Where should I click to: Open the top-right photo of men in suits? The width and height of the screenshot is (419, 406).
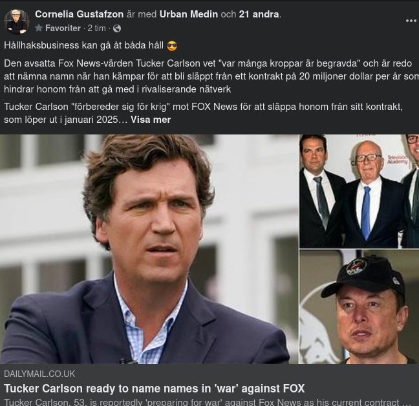[359, 191]
